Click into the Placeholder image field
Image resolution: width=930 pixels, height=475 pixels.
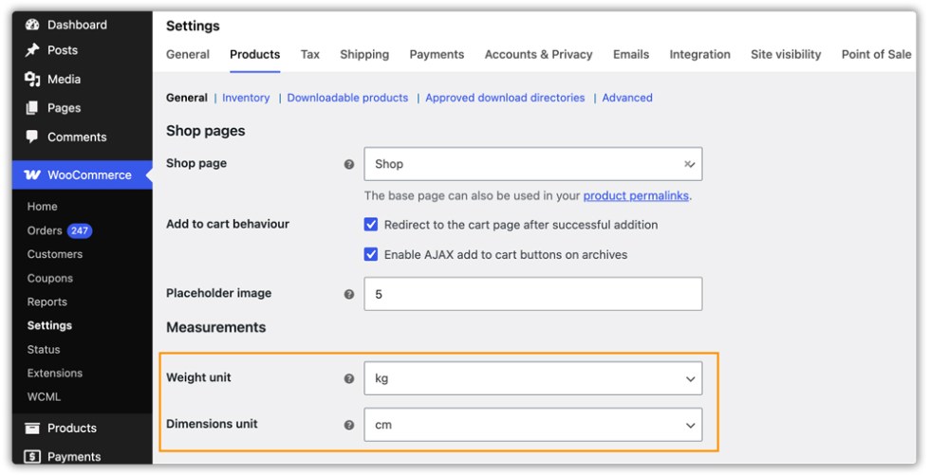point(532,294)
